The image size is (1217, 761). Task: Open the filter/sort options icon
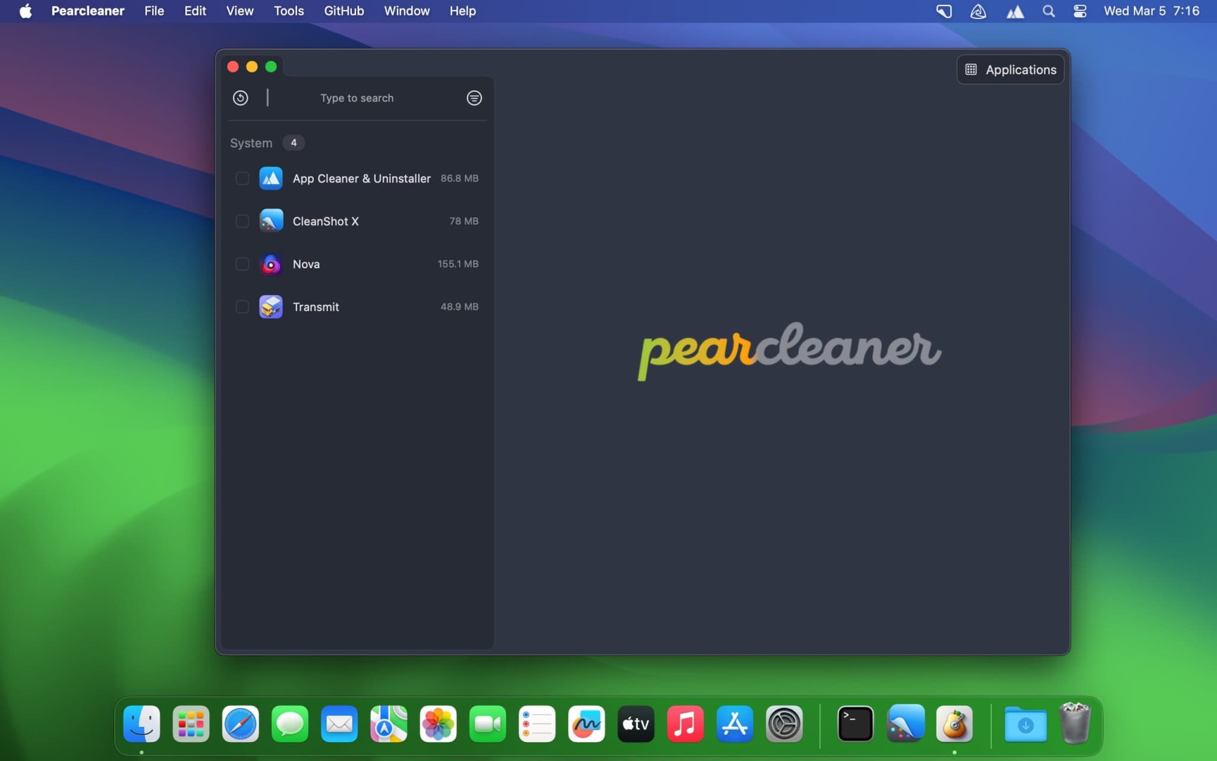[474, 98]
